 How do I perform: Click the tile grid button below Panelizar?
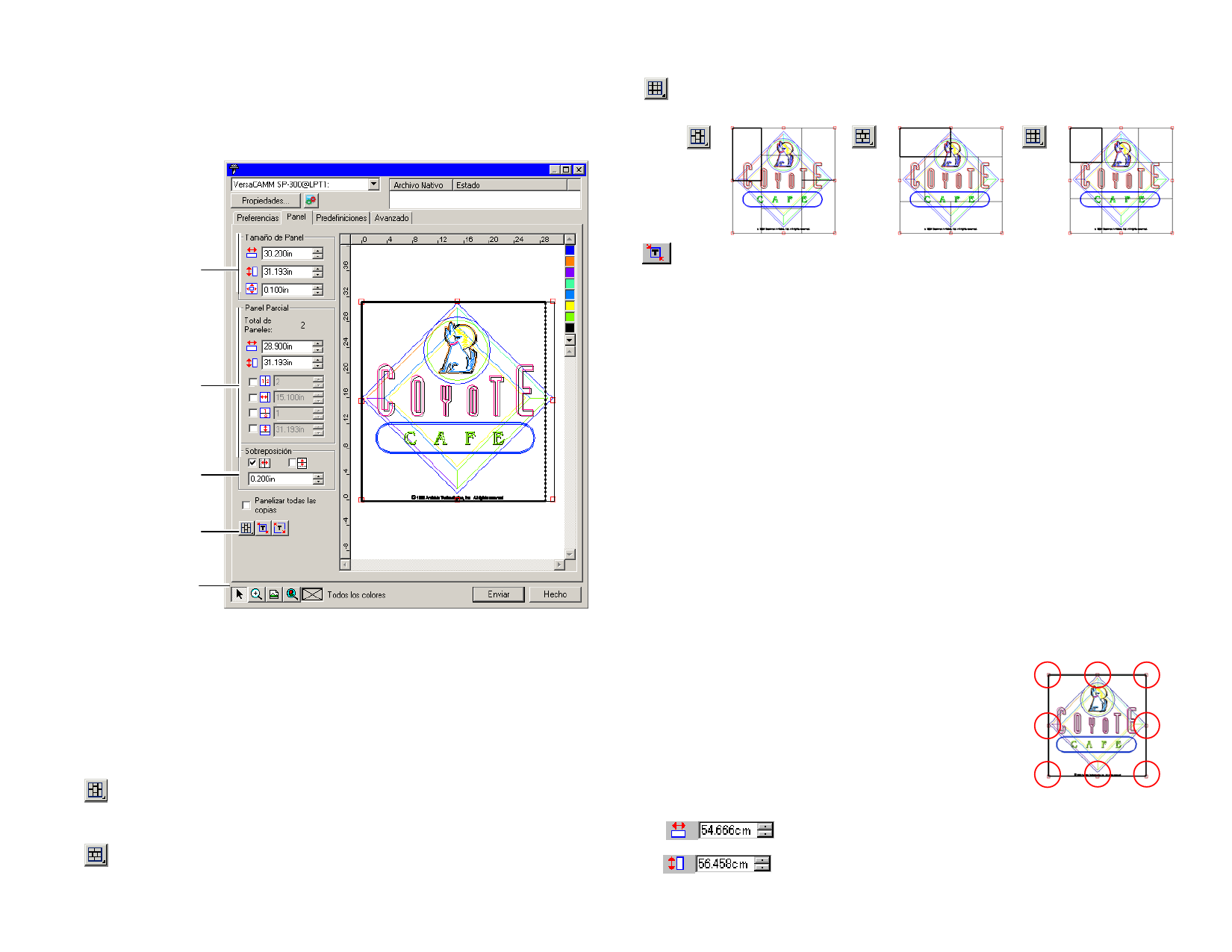[246, 528]
